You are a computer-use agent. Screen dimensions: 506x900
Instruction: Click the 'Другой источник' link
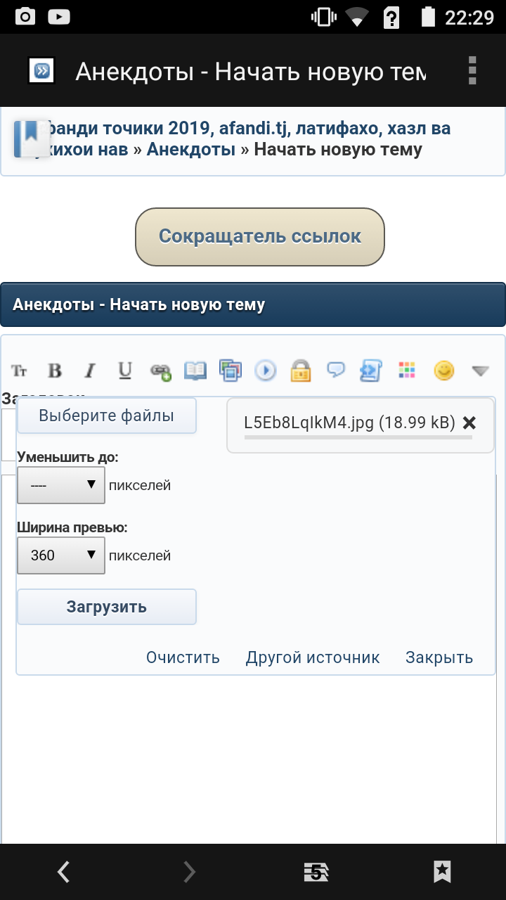(313, 657)
